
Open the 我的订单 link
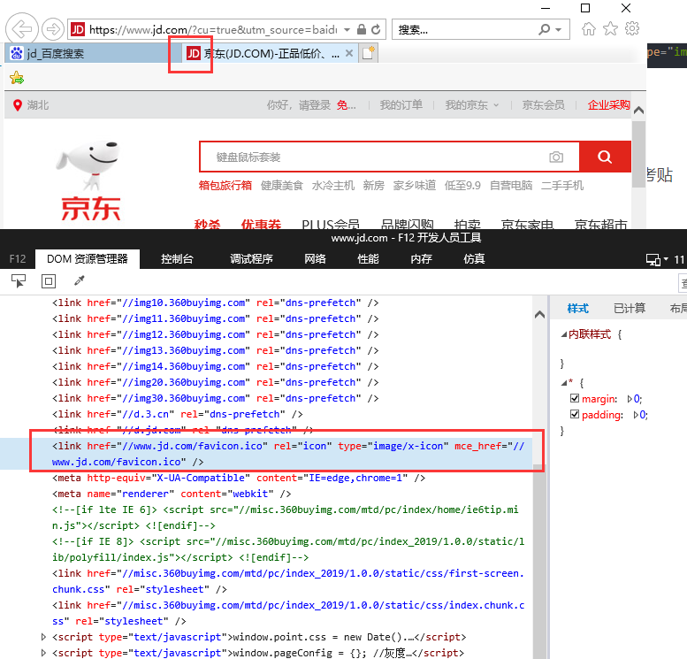coord(401,105)
